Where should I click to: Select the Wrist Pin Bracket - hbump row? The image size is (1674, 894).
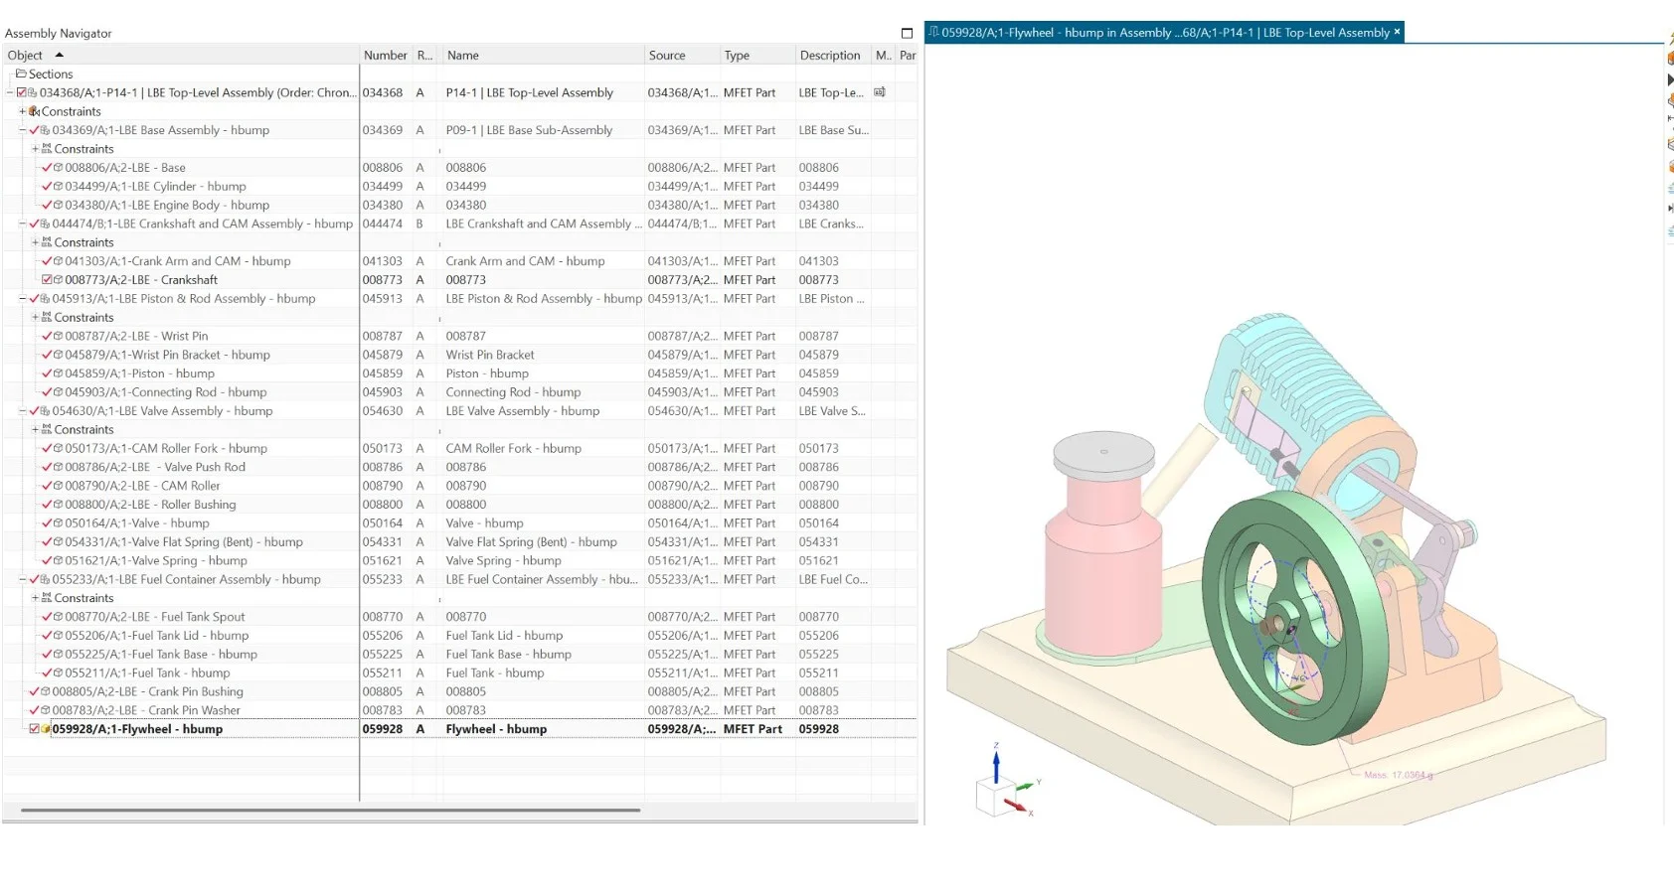point(459,355)
